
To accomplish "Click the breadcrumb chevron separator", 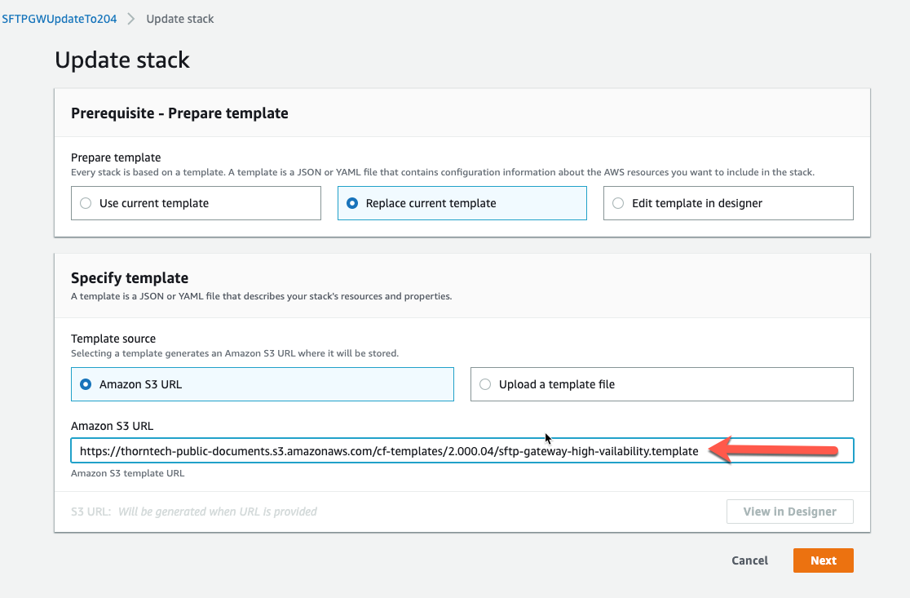I will (x=131, y=19).
